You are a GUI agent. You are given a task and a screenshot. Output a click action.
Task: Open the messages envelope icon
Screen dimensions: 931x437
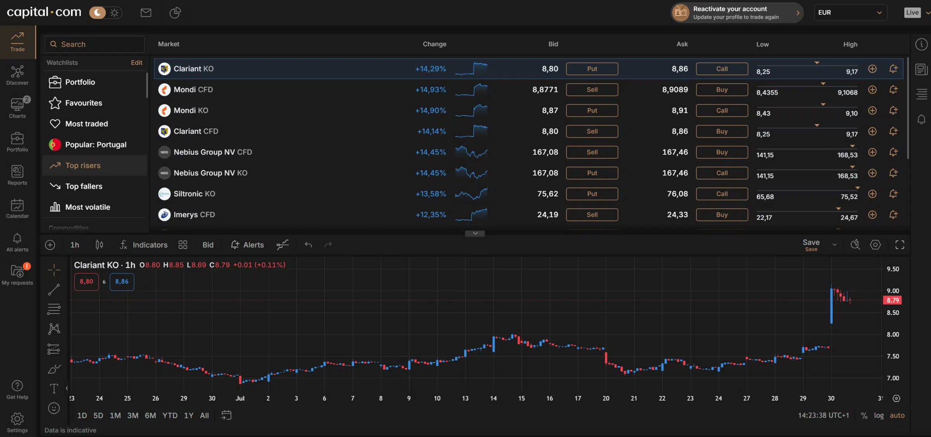pyautogui.click(x=146, y=13)
